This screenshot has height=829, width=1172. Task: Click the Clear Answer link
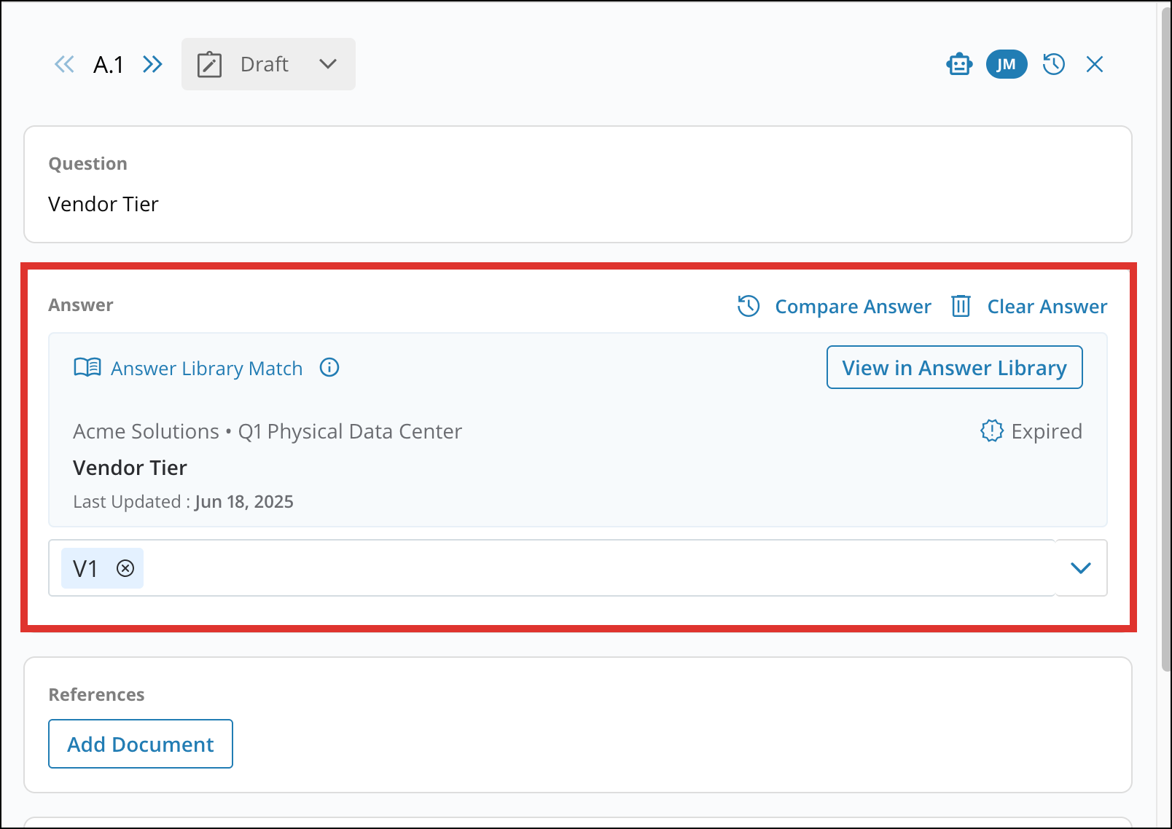pyautogui.click(x=1047, y=307)
